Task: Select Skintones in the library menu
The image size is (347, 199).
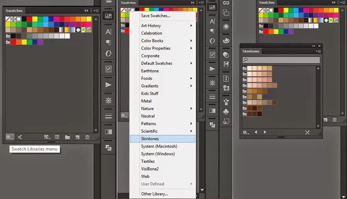Action: tap(163, 139)
